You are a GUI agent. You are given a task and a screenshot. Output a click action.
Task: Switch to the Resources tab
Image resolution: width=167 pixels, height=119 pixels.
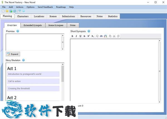coord(86,16)
